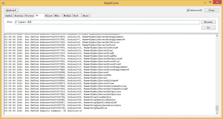Image resolution: width=223 pixels, height=119 pixels.
Task: Select log line Name=SymbolServerGetIndexString, Ordinal=24
Action: [66, 86]
